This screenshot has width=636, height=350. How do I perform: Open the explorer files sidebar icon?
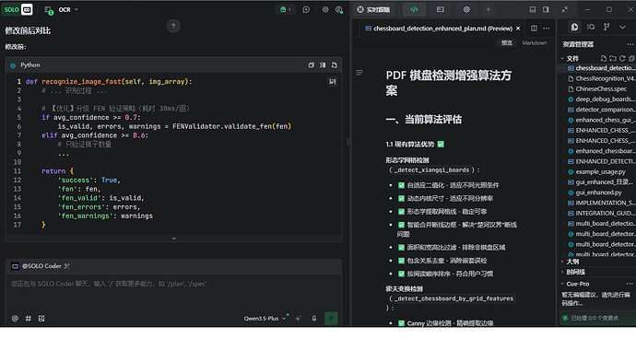[575, 27]
